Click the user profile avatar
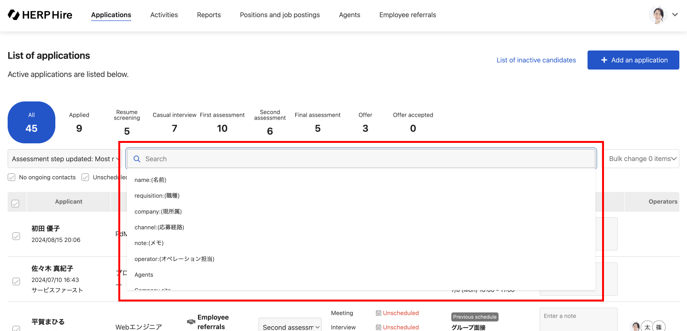The width and height of the screenshot is (687, 331). (x=657, y=15)
